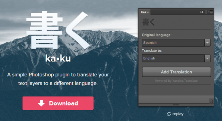Click the ka•ku title text

coord(58,58)
